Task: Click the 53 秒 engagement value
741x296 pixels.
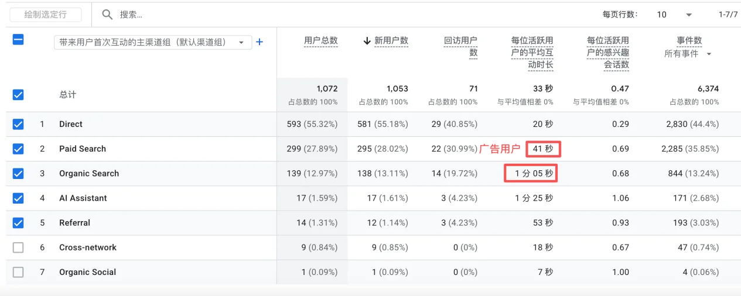Action: (x=543, y=222)
